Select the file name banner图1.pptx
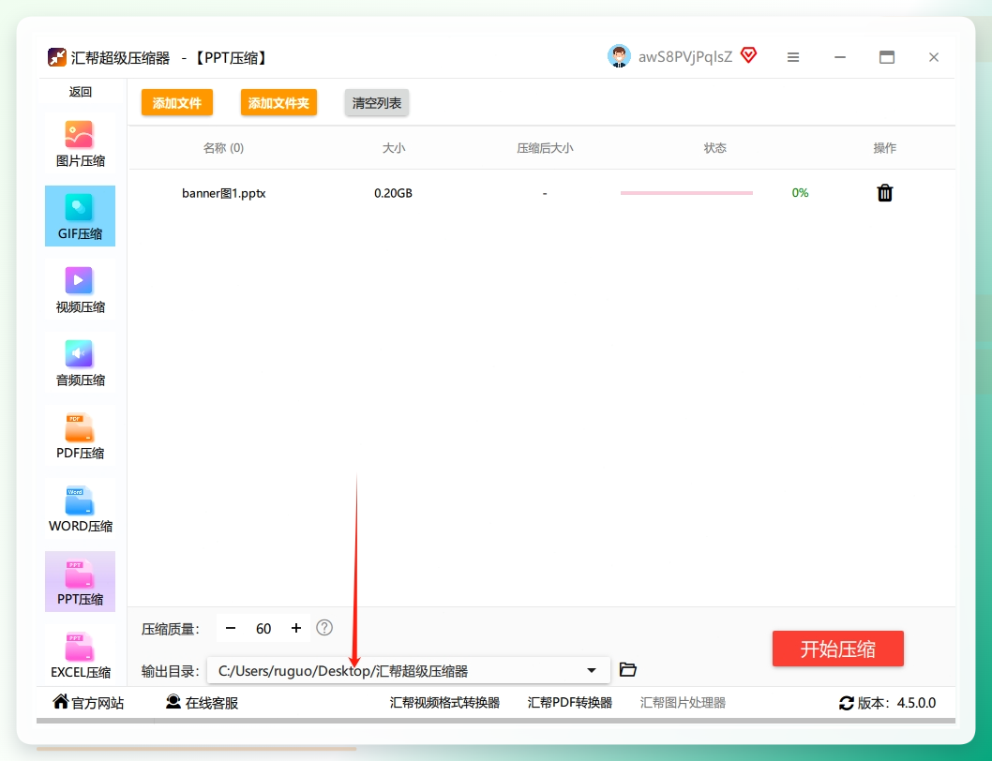 [224, 193]
